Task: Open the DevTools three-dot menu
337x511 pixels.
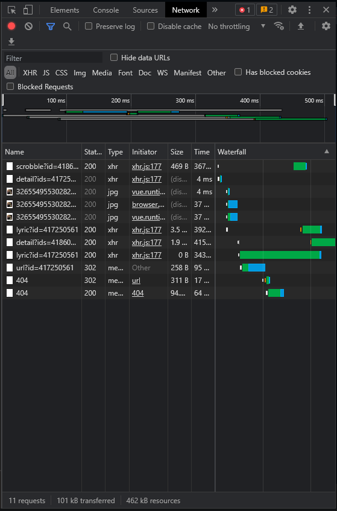Action: click(x=309, y=10)
